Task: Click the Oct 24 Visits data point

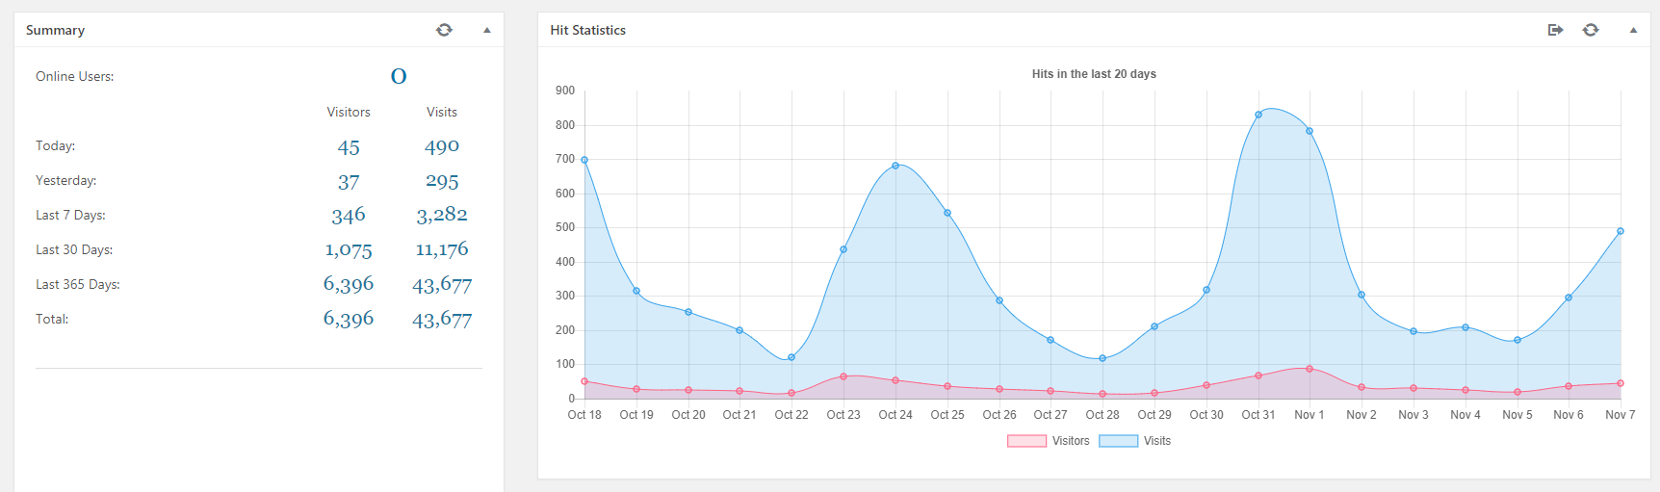Action: click(895, 166)
